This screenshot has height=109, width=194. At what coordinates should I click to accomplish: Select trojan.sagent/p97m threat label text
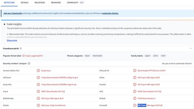click(34, 56)
